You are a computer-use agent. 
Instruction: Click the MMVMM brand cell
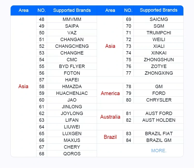tap(72, 19)
